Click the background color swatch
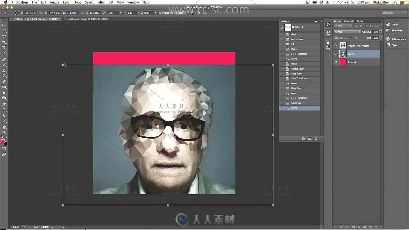Viewport: 409px width, 230px height. [5, 143]
